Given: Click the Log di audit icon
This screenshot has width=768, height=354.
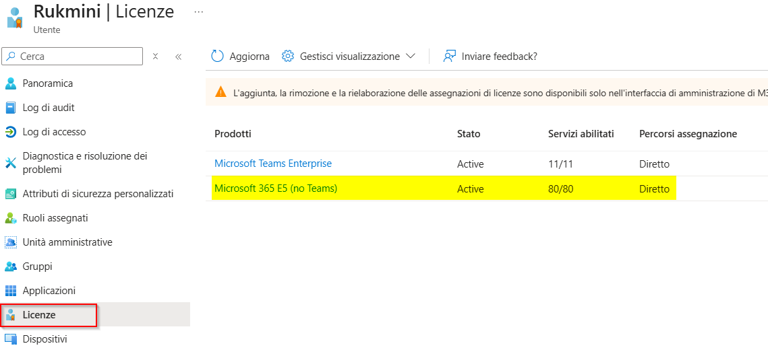Looking at the screenshot, I should (11, 108).
